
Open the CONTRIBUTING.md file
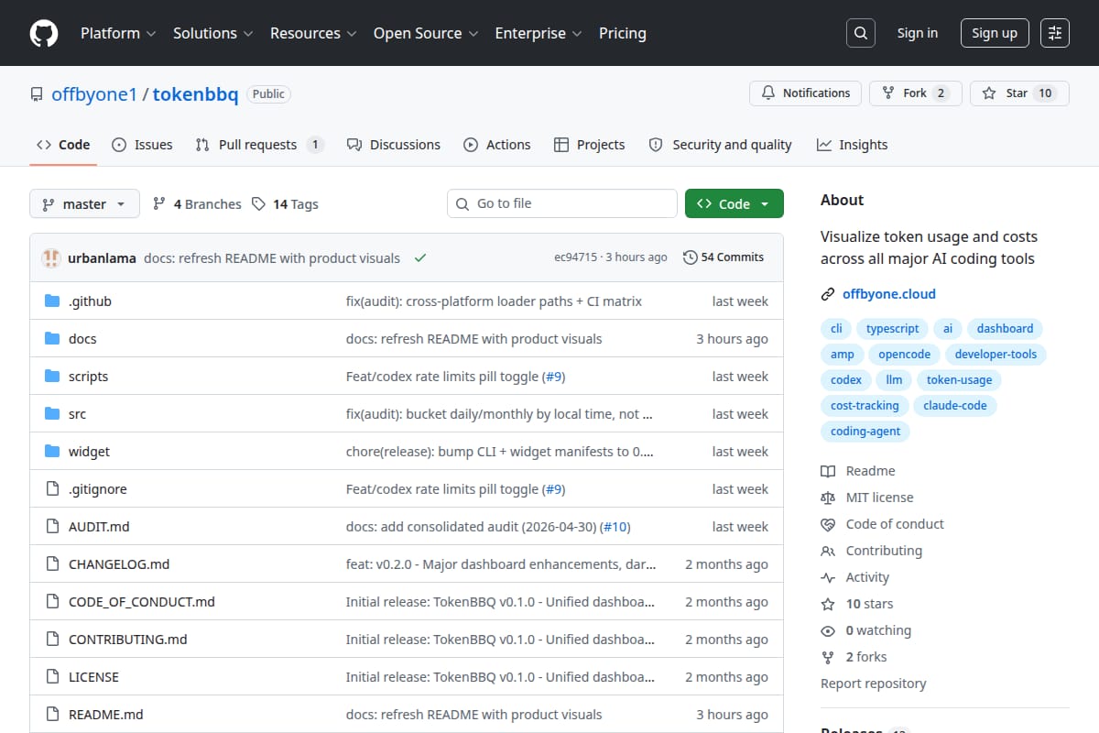click(x=127, y=640)
